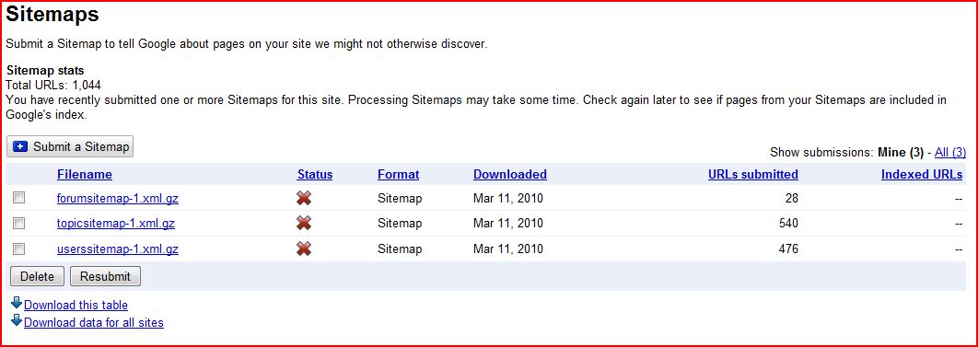978x347 pixels.
Task: Delete the selected sitemaps
Action: (x=38, y=277)
